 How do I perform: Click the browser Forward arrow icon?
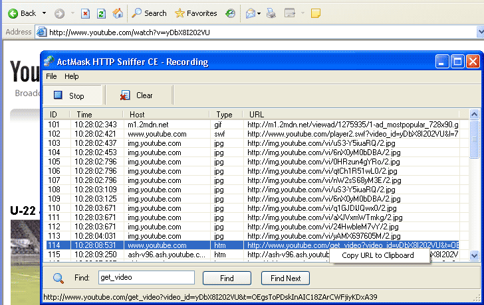tap(60, 13)
